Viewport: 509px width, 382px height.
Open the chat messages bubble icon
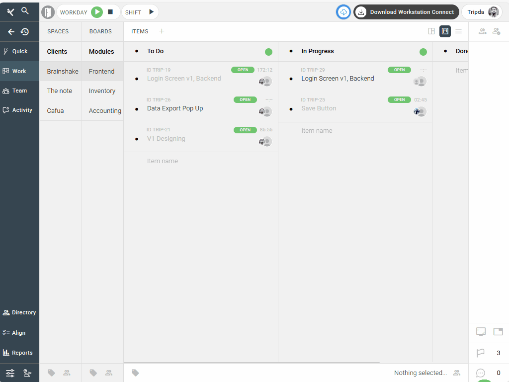[481, 373]
